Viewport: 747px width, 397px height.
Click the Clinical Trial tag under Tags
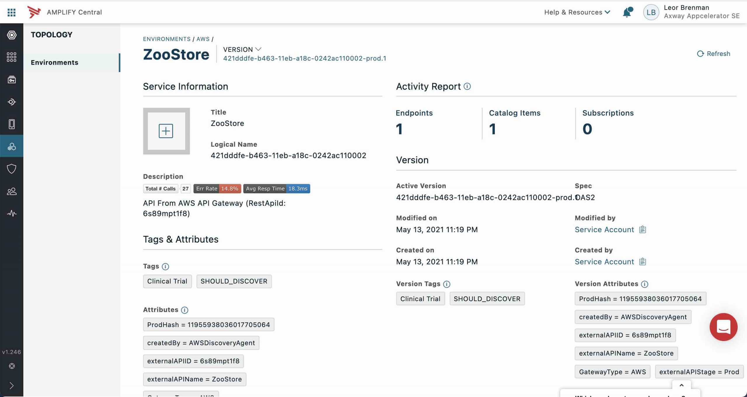click(x=167, y=281)
